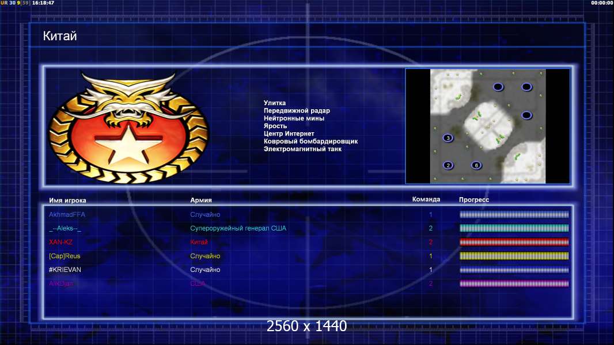
Task: Select player name #KRIEVAN
Action: coord(65,270)
